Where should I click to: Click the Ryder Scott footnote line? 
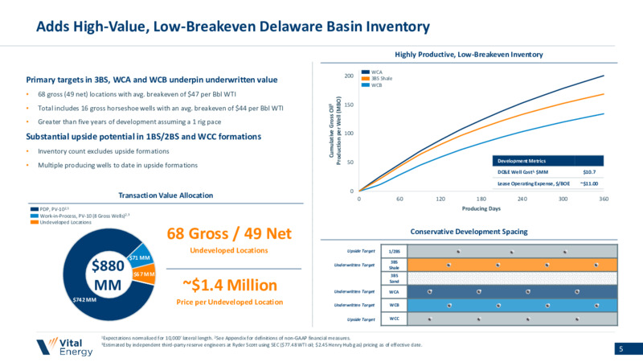[262, 345]
